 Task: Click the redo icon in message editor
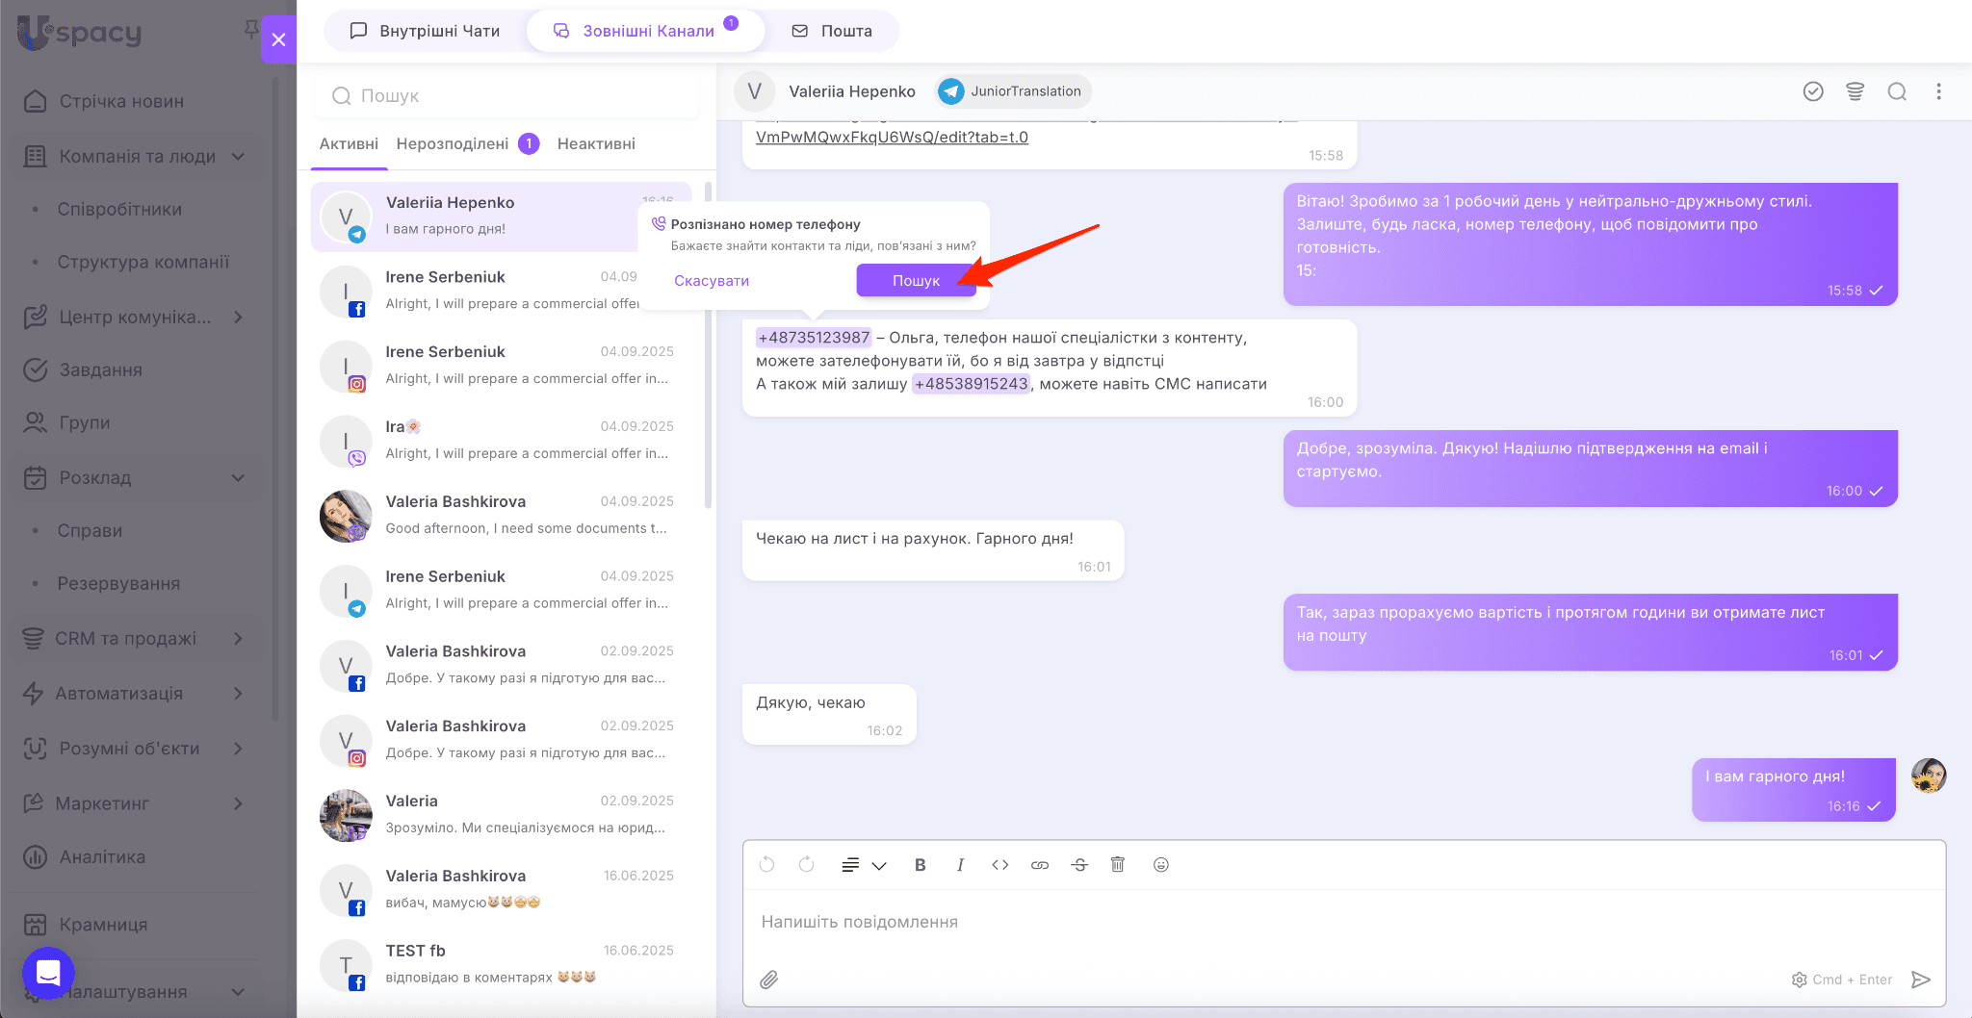point(807,864)
